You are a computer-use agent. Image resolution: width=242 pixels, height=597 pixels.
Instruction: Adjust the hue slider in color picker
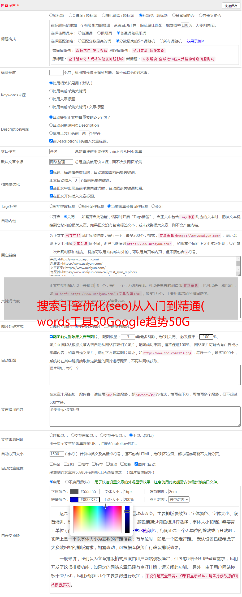pos(127,519)
